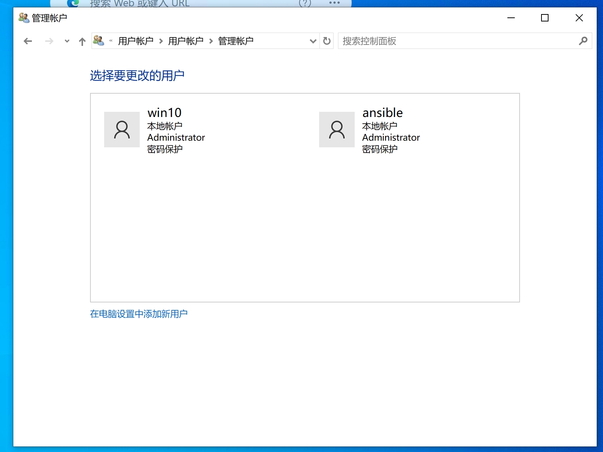Viewport: 603px width, 452px height.
Task: Click the search magnifier icon
Action: click(583, 41)
